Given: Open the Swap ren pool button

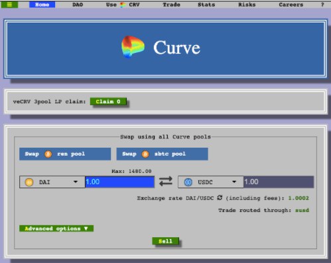Looking at the screenshot, I should click(65, 154).
